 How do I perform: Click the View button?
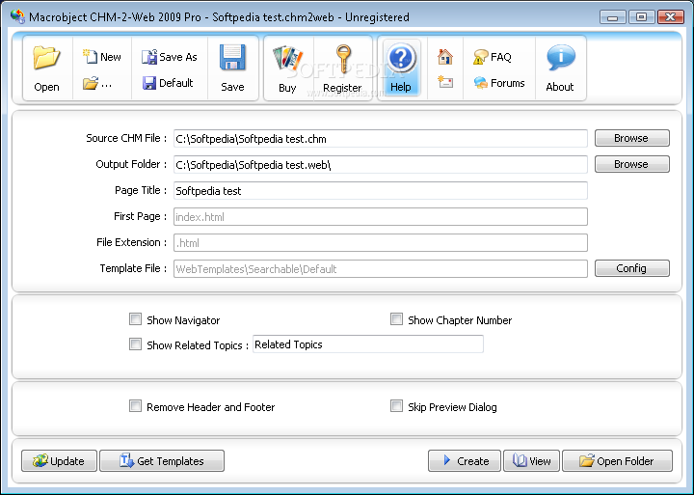tap(531, 461)
